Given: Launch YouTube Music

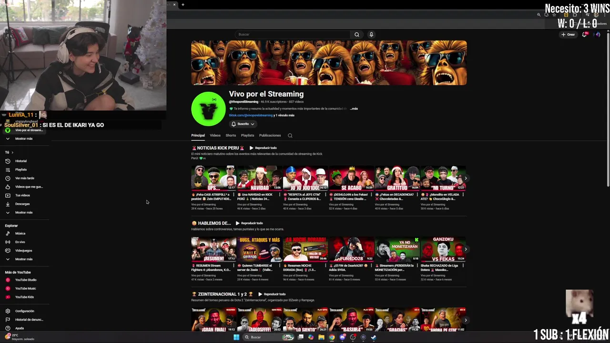Looking at the screenshot, I should point(25,288).
